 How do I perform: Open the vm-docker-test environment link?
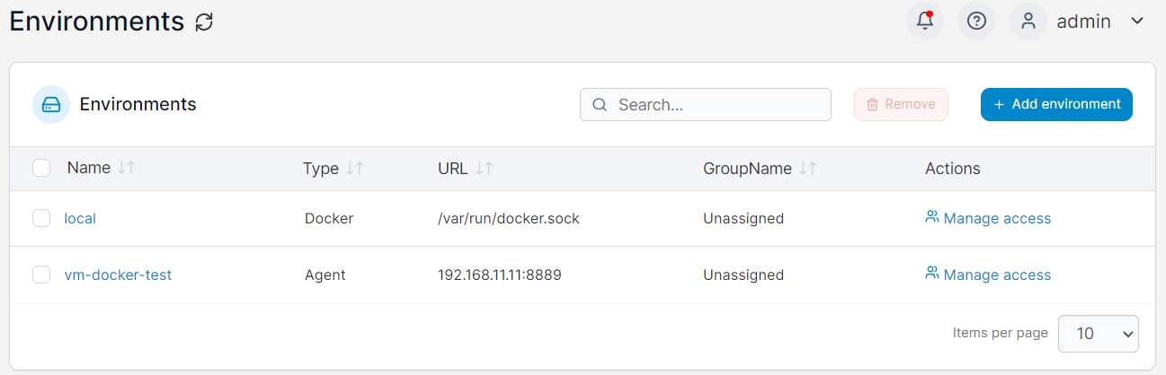(118, 275)
